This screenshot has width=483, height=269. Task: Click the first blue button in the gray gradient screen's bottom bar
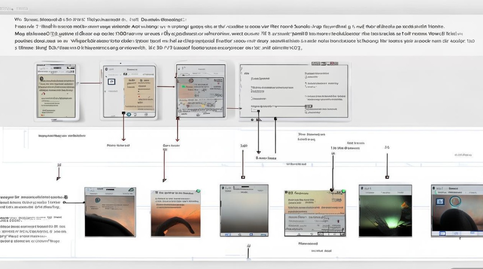227,234
